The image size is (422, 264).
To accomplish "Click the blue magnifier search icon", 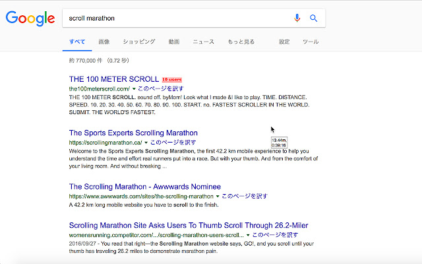I will point(314,18).
